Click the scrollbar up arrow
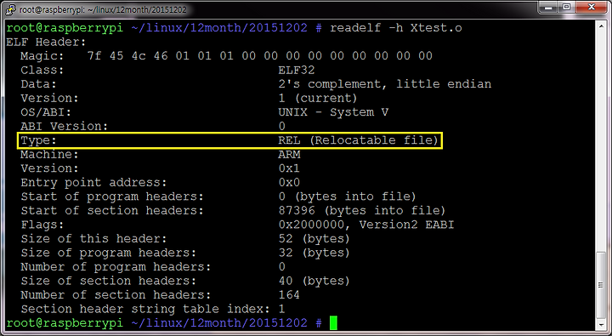 point(601,26)
